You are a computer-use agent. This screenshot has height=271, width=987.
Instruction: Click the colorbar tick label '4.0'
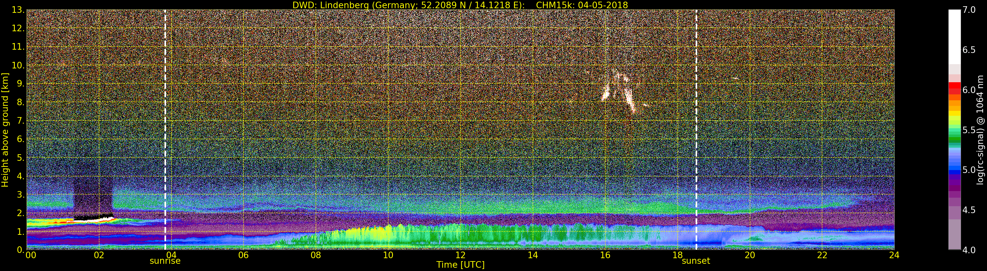[x=969, y=250]
